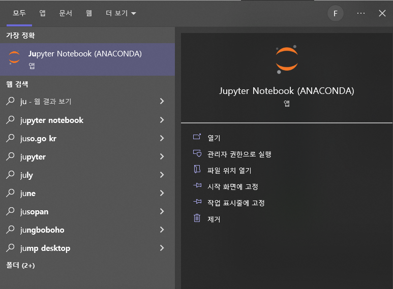Select 'june' web suggestion
Image resolution: width=393 pixels, height=289 pixels.
tap(28, 194)
